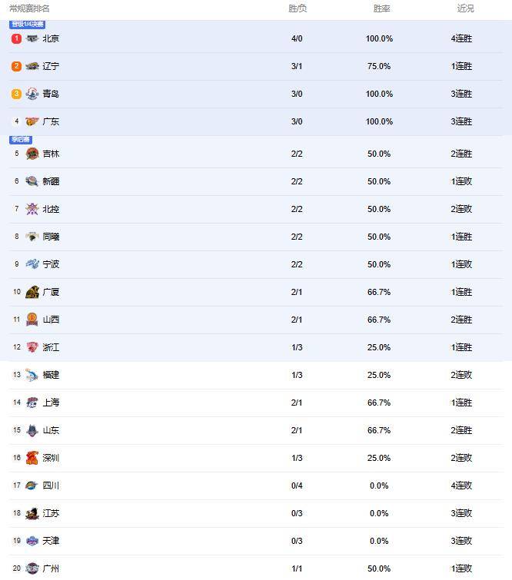Viewport: 512px width, 580px height.
Task: Click the red rank 1 badge
Action: click(16, 38)
